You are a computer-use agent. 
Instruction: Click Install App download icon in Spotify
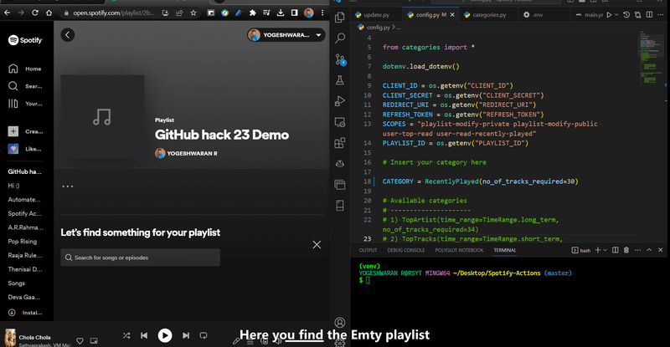point(12,313)
